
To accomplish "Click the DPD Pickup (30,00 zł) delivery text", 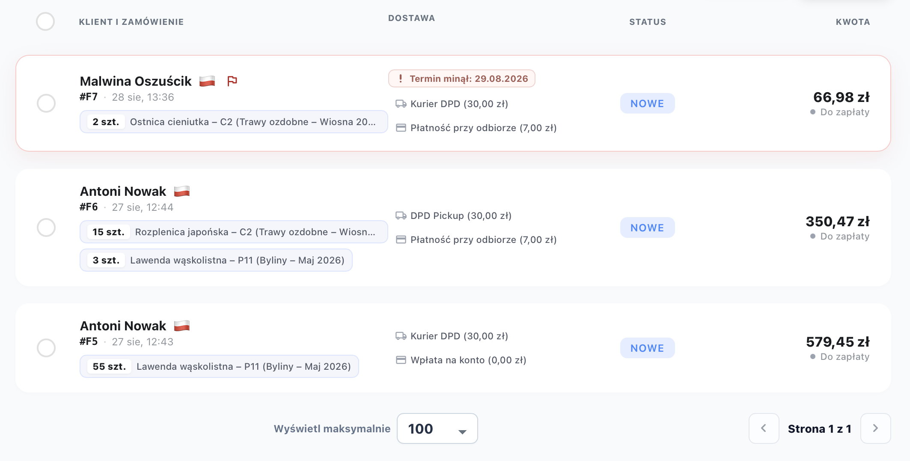I will click(x=461, y=216).
